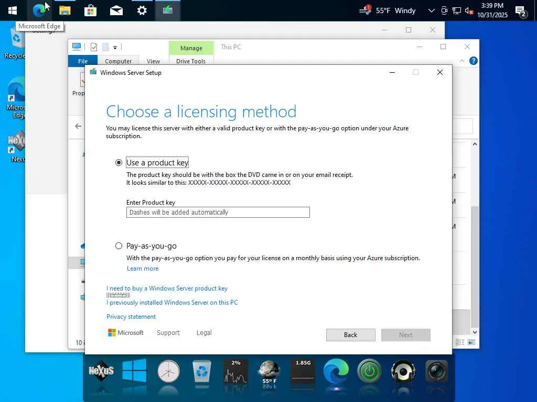This screenshot has height=402, width=537.
Task: Click the Back button in Setup
Action: coord(350,335)
